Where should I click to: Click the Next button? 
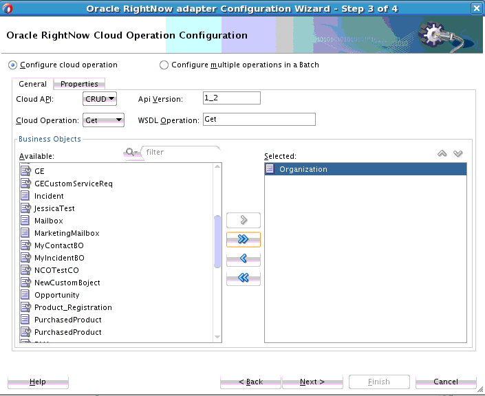(312, 382)
